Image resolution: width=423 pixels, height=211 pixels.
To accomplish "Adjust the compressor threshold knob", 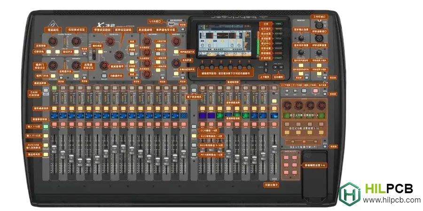I will point(76,65).
